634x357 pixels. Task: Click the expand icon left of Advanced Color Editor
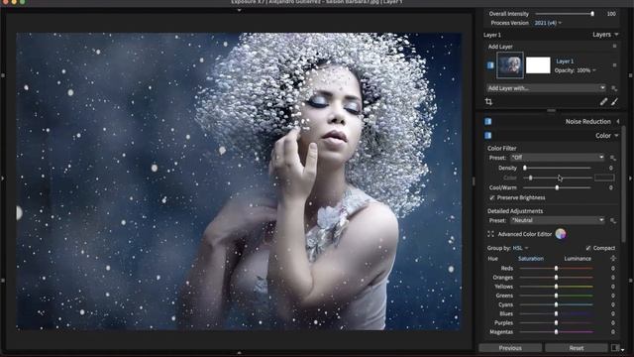click(490, 234)
